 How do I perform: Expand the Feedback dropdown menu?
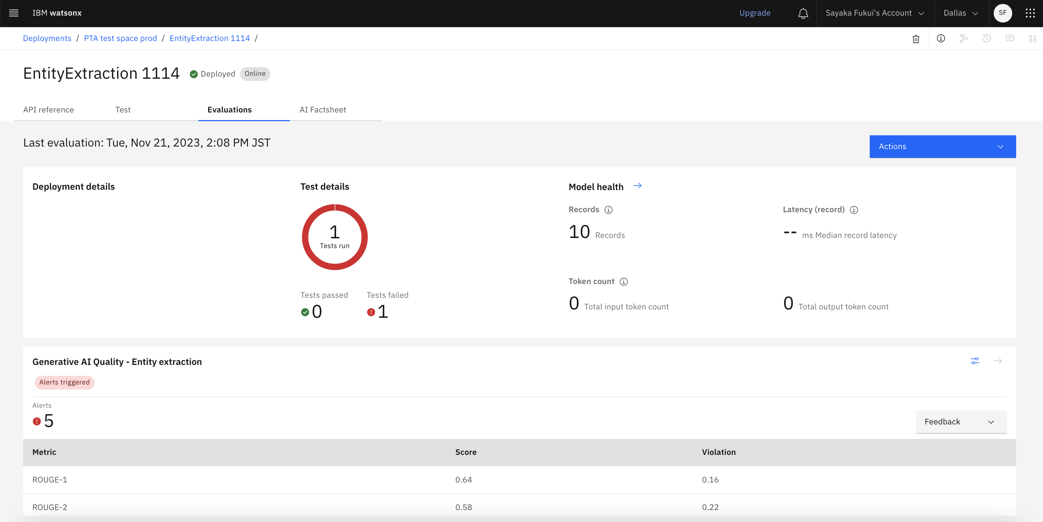pyautogui.click(x=960, y=422)
